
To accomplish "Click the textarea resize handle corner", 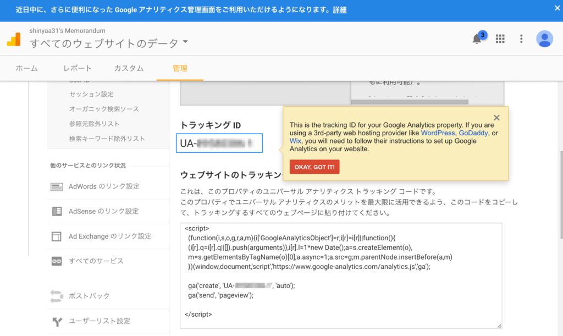I will tap(499, 326).
